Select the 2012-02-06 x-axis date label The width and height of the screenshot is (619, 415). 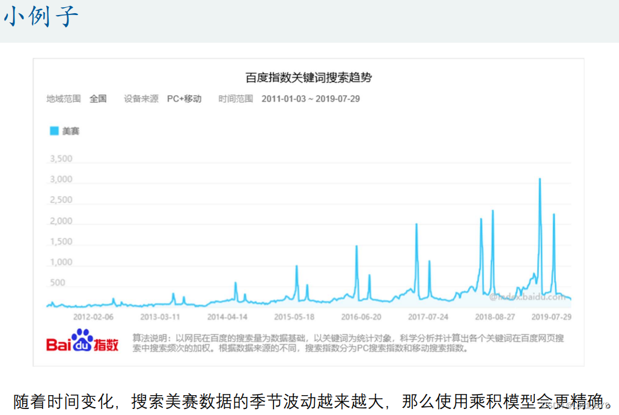[x=93, y=316]
